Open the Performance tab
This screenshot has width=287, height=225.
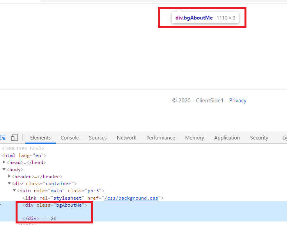[161, 138]
